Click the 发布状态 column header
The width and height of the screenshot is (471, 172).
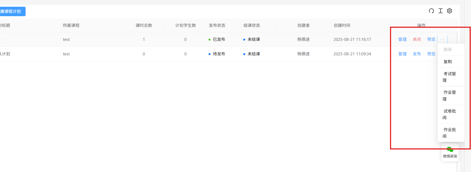click(x=217, y=25)
